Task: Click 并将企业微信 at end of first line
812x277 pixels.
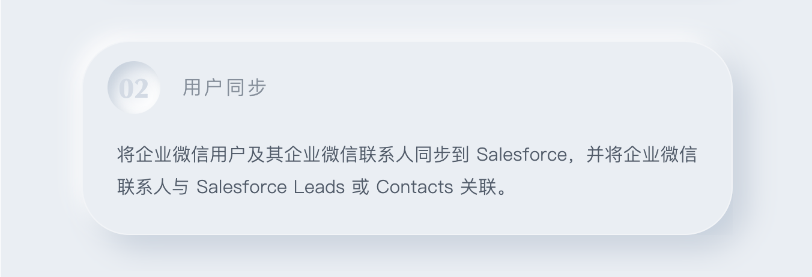Action: 641,155
